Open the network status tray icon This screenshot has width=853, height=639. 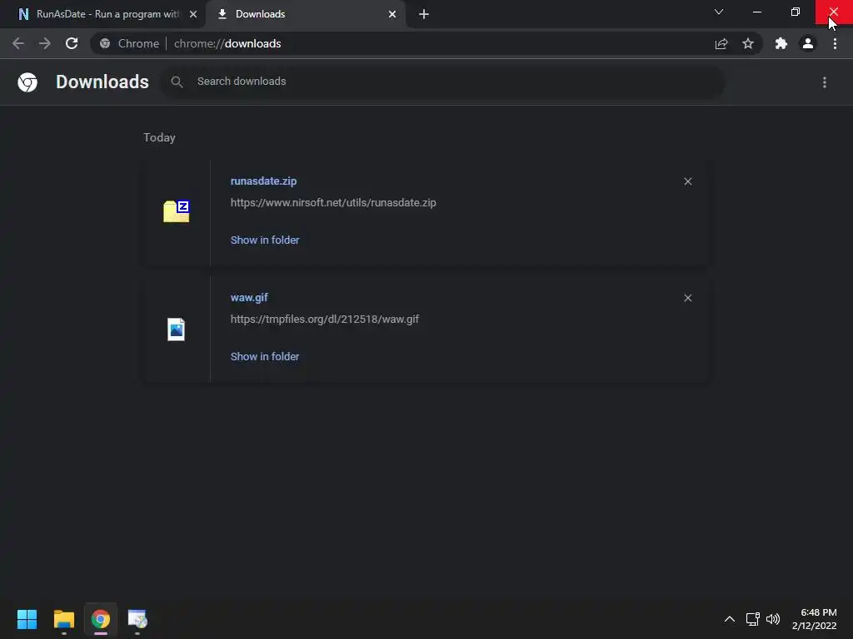pos(752,619)
